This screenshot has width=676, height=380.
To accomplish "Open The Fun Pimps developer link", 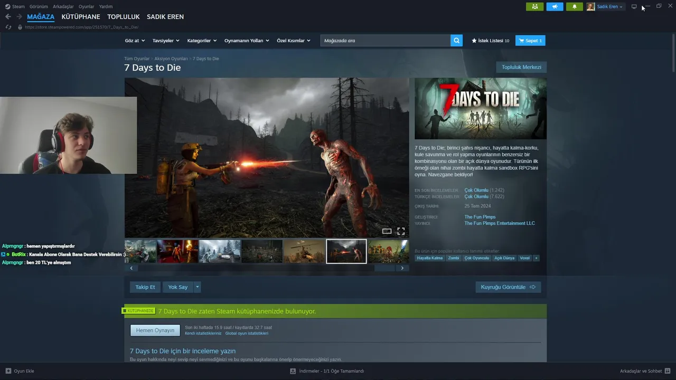I will click(480, 217).
